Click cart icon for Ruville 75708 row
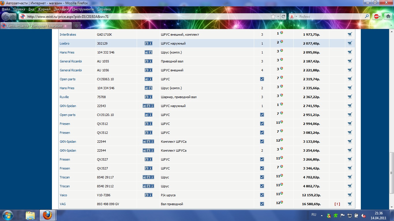This screenshot has height=221, width=394. coord(350,97)
